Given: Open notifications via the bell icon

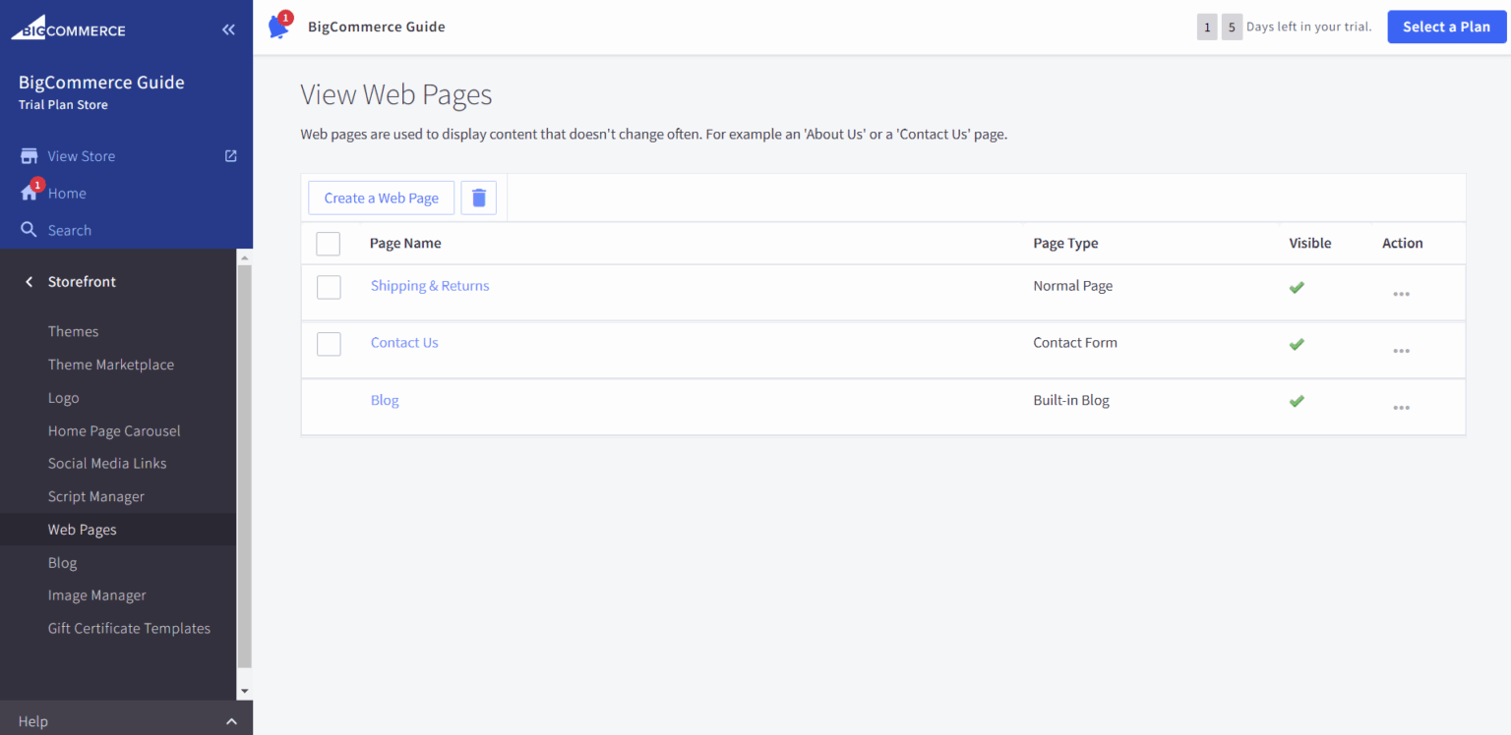Looking at the screenshot, I should pyautogui.click(x=278, y=27).
